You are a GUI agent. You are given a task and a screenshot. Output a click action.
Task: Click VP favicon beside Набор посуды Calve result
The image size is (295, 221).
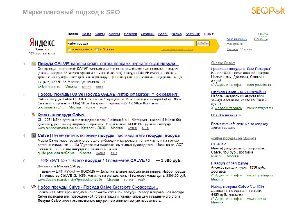[34, 187]
